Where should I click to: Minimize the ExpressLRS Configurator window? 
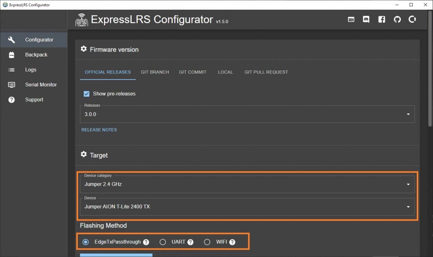click(x=397, y=5)
